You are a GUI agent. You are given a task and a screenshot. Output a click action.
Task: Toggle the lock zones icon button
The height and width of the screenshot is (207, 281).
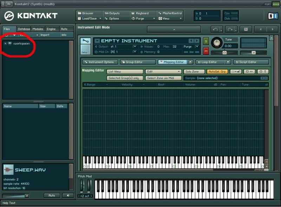point(236,72)
